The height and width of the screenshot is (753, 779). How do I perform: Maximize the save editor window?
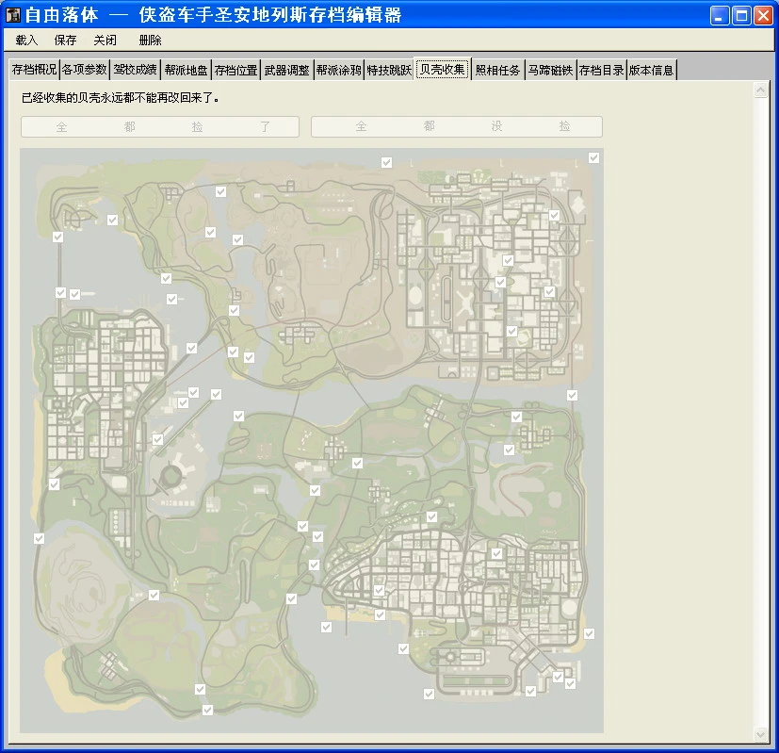click(x=741, y=15)
